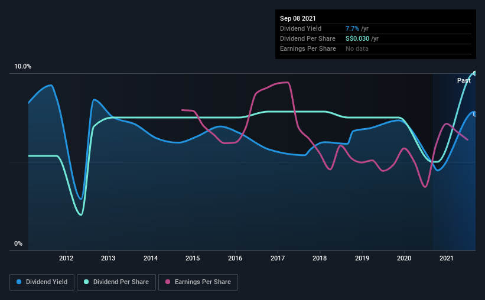Click the Past region label

click(x=464, y=80)
